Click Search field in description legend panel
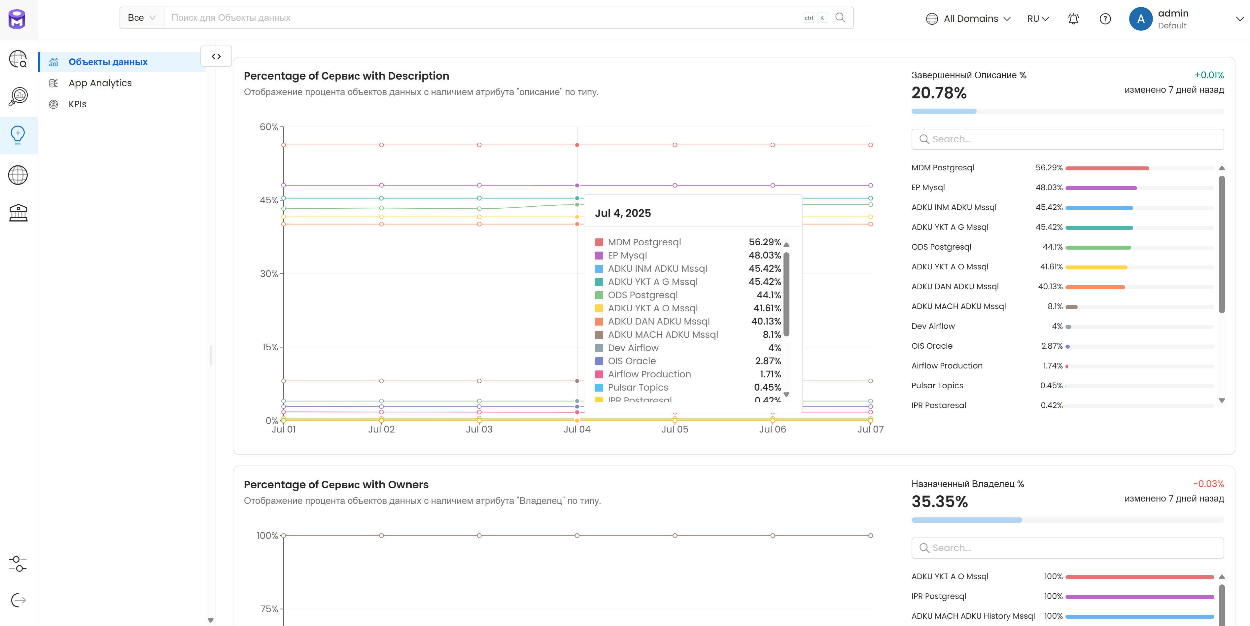The height and width of the screenshot is (626, 1250). pyautogui.click(x=1067, y=139)
